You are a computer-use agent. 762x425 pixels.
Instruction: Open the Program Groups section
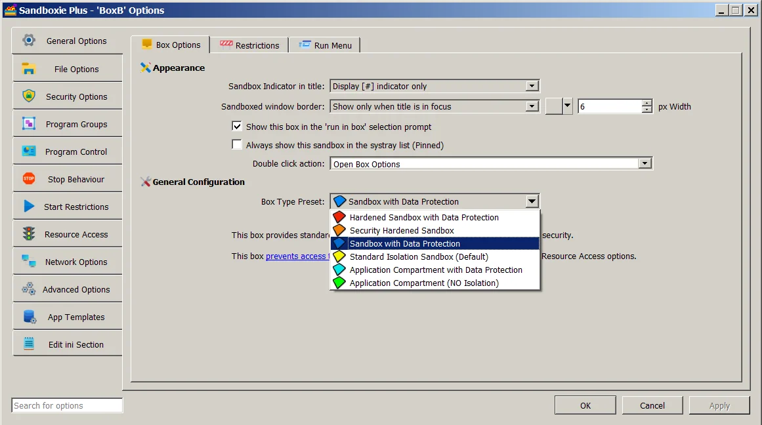[68, 124]
